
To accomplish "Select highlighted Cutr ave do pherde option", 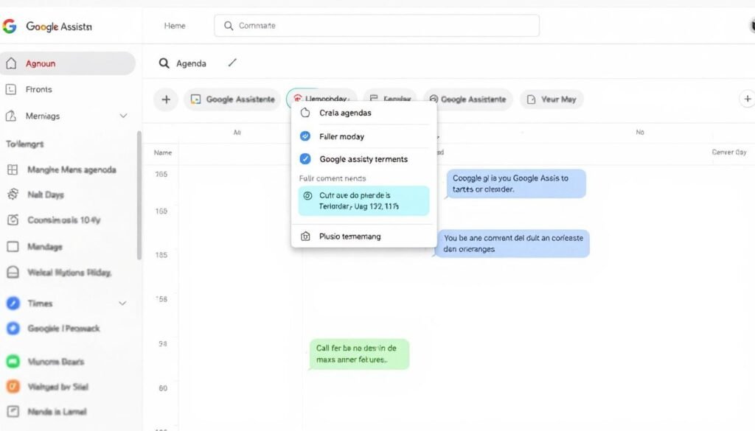I will click(363, 201).
